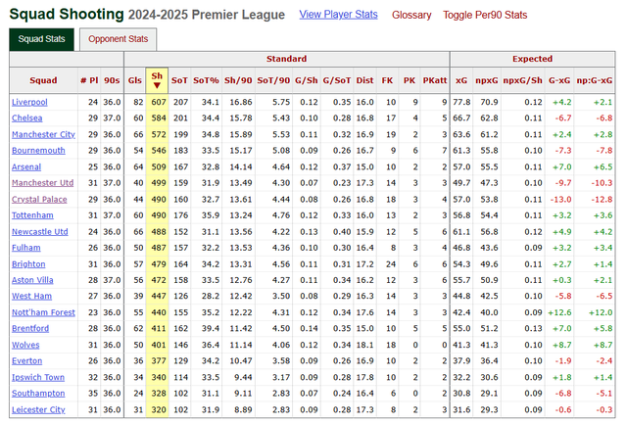The image size is (627, 424).
Task: Switch to the Opponent Stats tab
Action: click(118, 39)
